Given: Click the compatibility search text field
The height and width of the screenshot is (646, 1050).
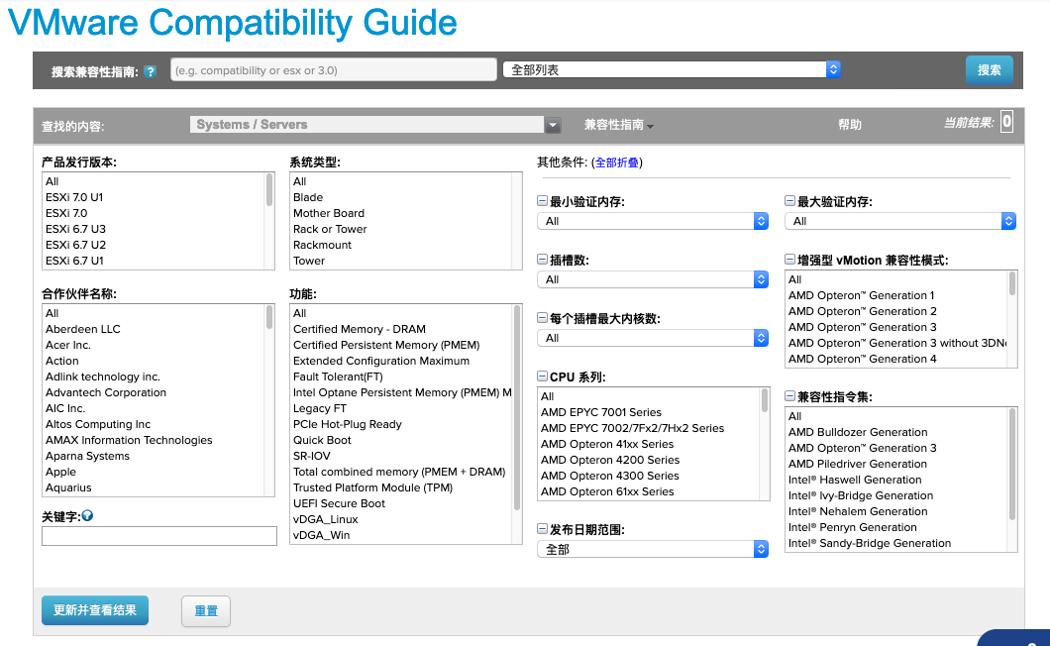Looking at the screenshot, I should [x=334, y=69].
